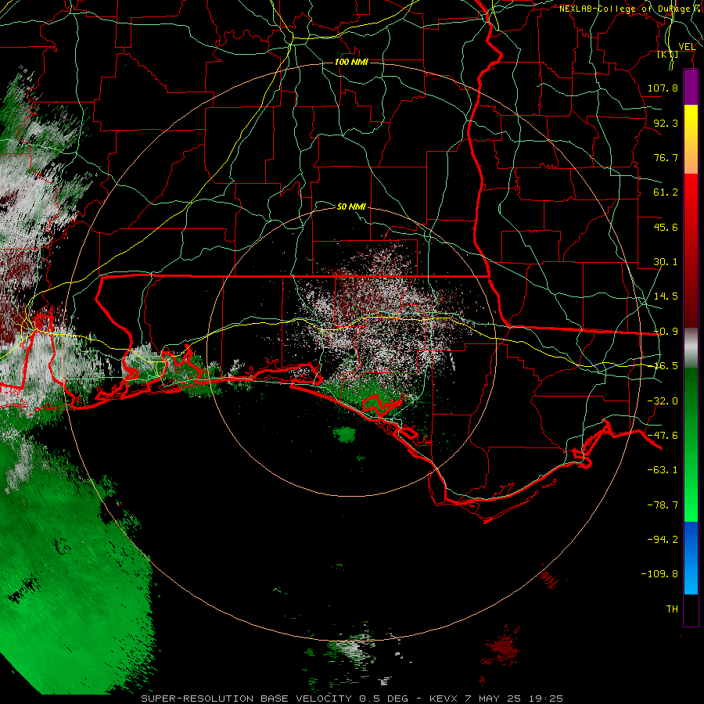Click the blue segment of the color bar
Screen dimensions: 704x704
tap(691, 559)
